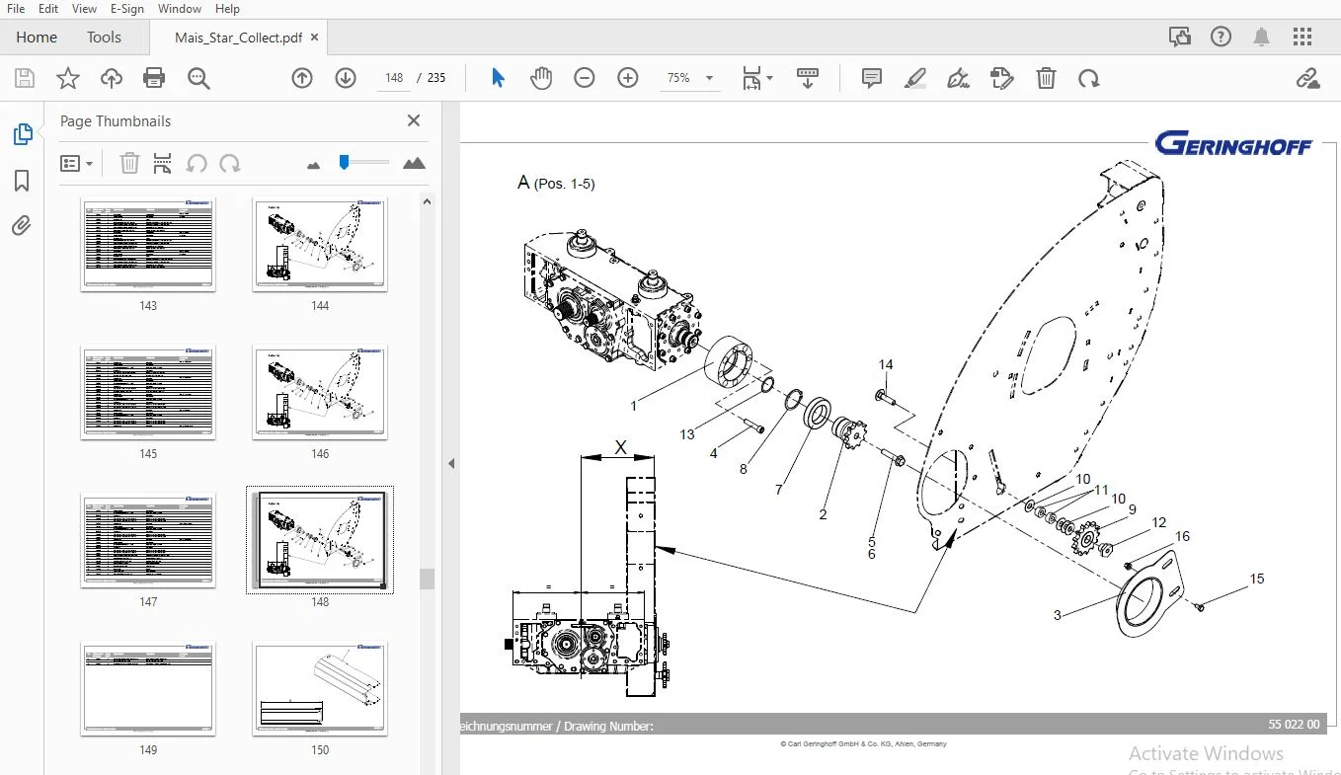Insert page break in thumbnails panel

point(163,163)
